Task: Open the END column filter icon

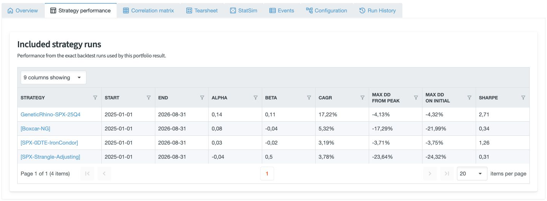Action: (x=202, y=98)
